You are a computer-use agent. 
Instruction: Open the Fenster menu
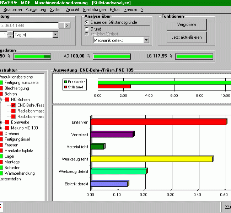pos(130,10)
